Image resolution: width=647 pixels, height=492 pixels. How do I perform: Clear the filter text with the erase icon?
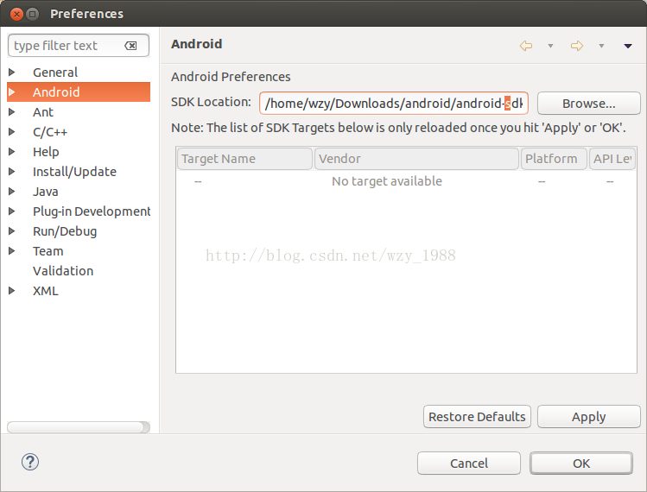[x=130, y=46]
